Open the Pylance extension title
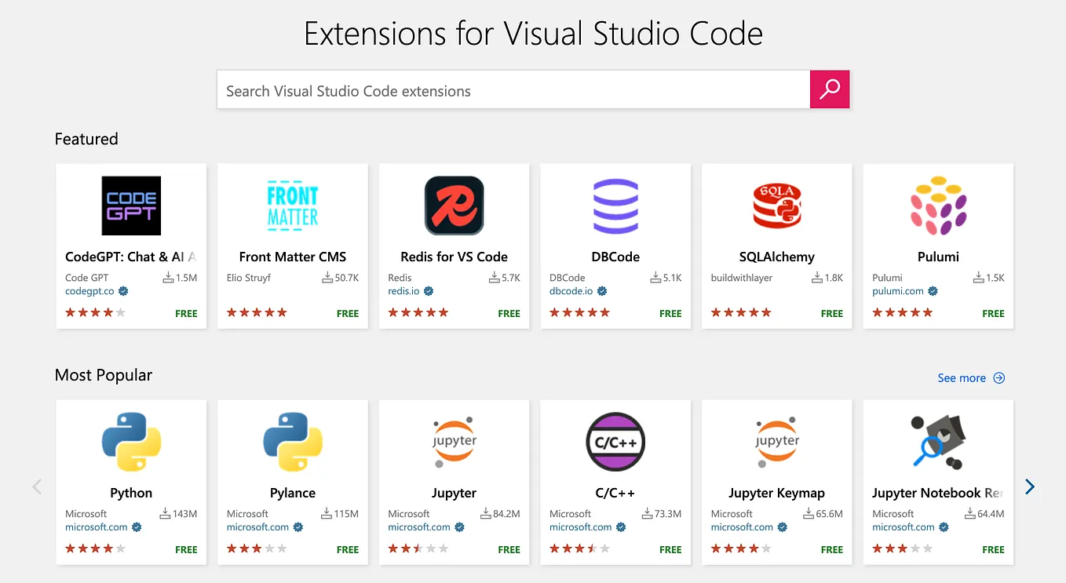 293,493
